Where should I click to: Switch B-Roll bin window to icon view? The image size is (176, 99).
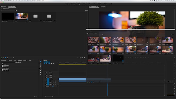[92, 82]
